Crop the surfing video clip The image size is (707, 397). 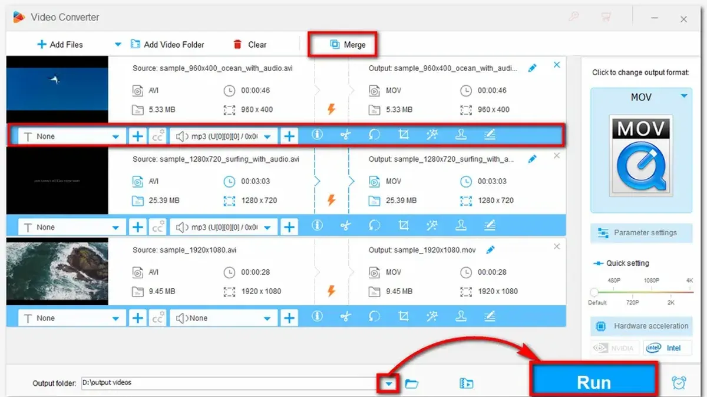click(404, 226)
